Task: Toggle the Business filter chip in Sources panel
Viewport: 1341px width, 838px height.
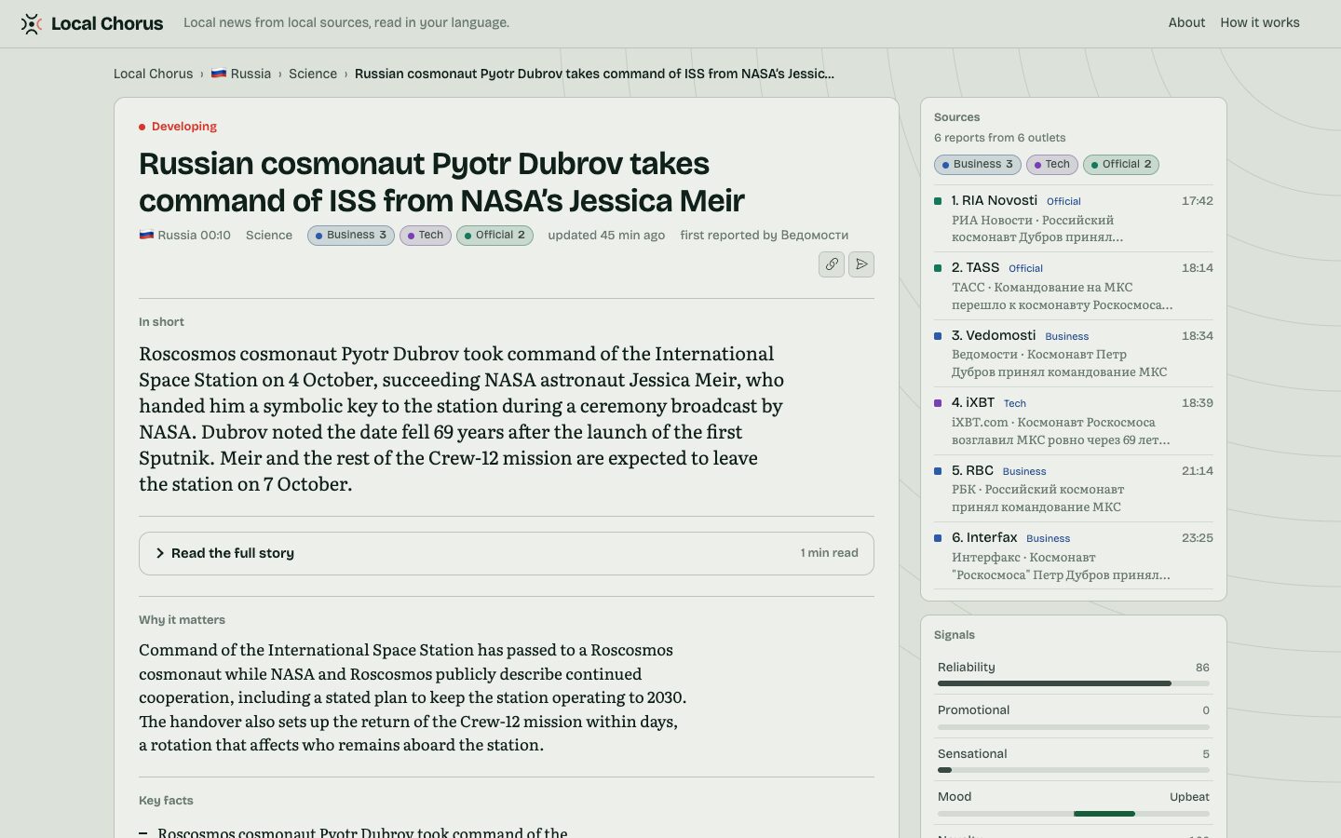Action: click(978, 165)
